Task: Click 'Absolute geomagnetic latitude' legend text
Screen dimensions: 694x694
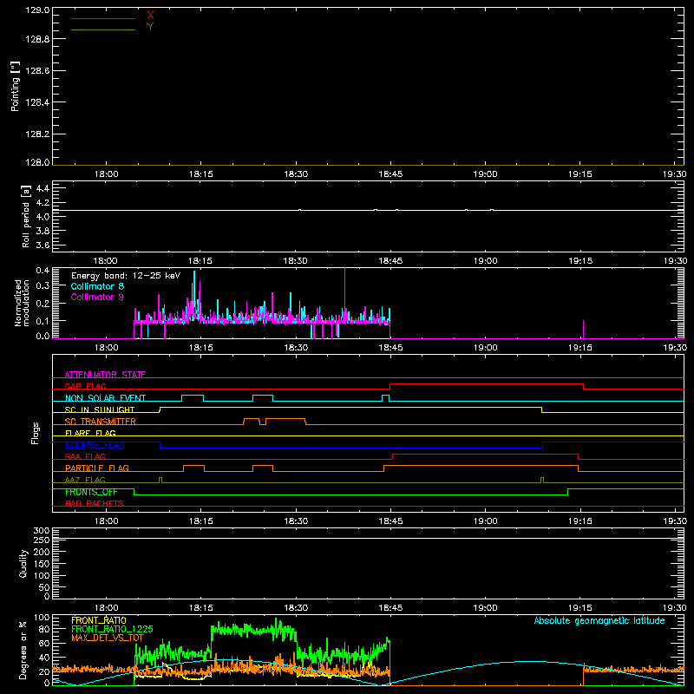Action: 599,620
